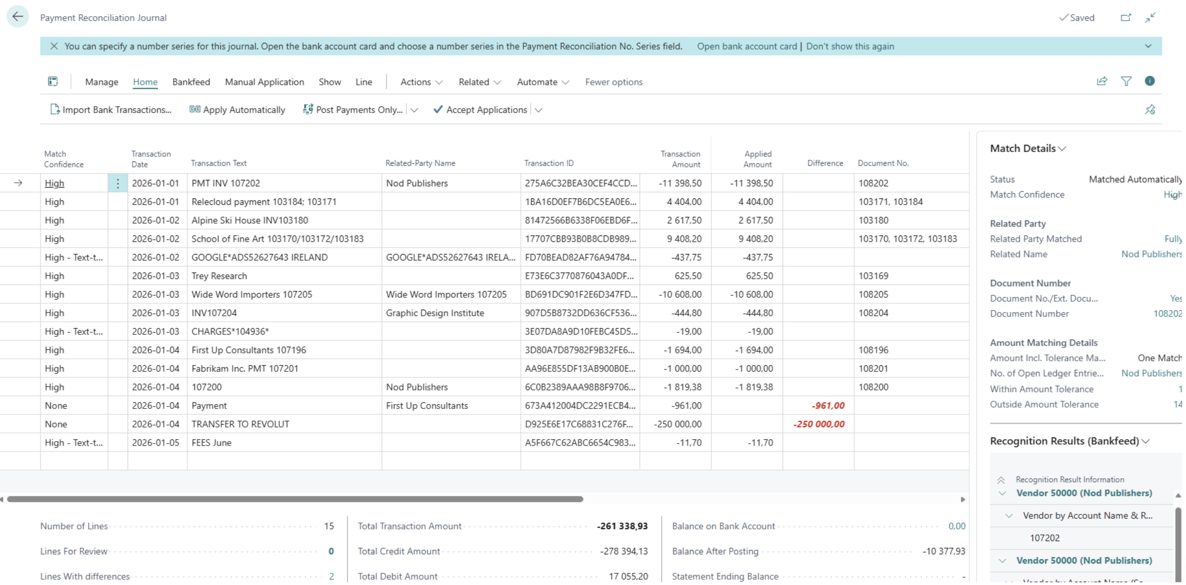The image size is (1186, 585).
Task: Click Don't show this again
Action: click(850, 46)
